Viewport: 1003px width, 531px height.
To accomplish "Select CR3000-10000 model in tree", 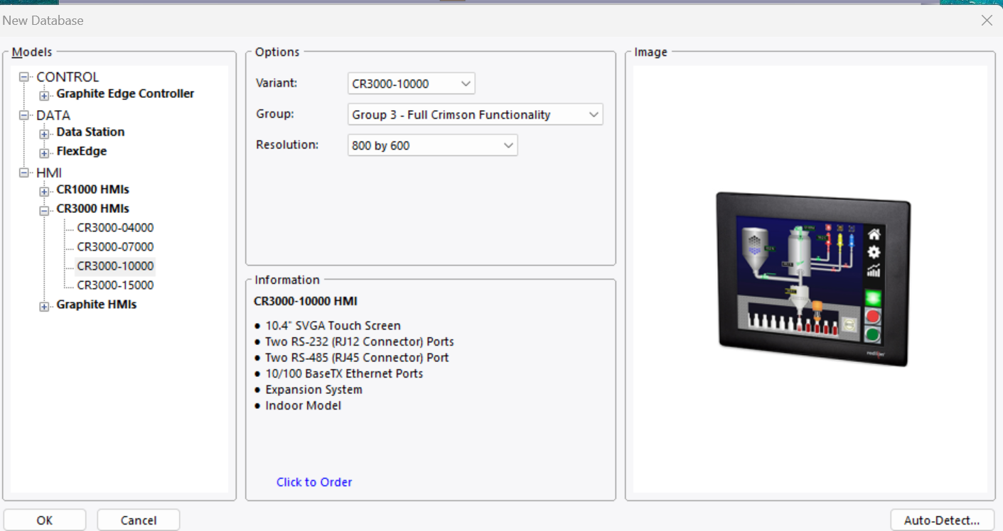I will tap(115, 266).
